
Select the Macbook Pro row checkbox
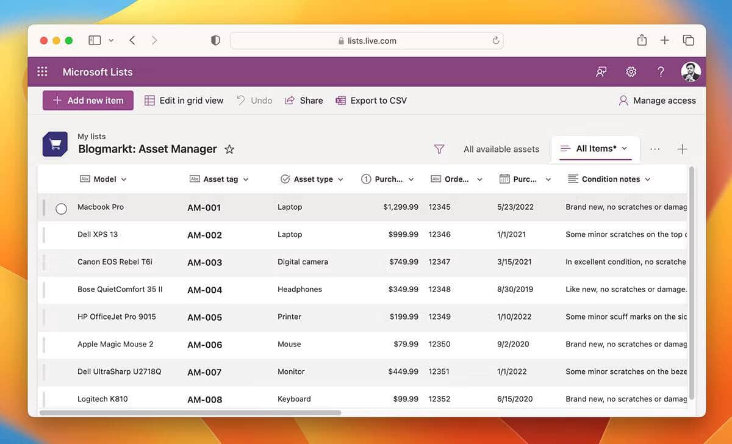[x=61, y=209]
